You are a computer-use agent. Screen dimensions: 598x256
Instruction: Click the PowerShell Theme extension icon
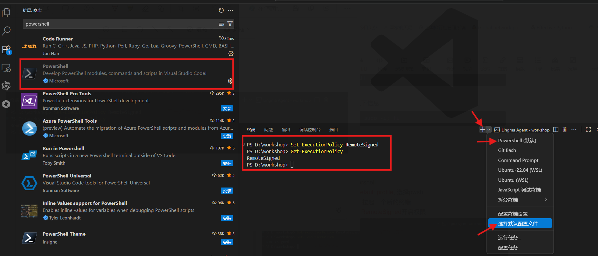pyautogui.click(x=29, y=238)
